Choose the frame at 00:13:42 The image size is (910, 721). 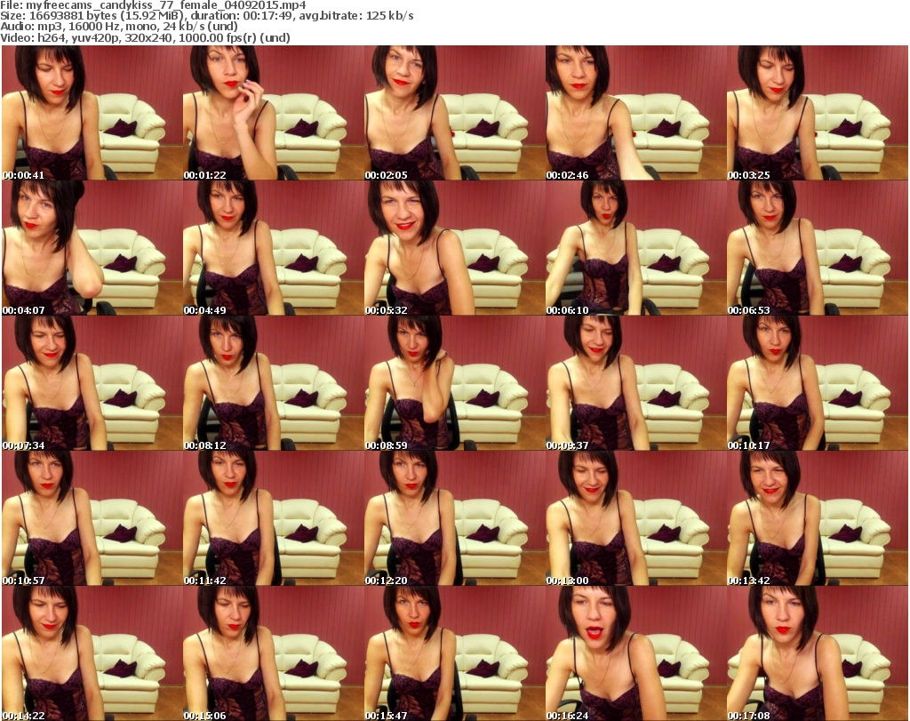coord(818,518)
